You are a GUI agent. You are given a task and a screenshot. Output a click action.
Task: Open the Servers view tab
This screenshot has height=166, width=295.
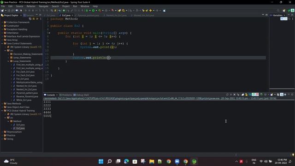(29, 15)
